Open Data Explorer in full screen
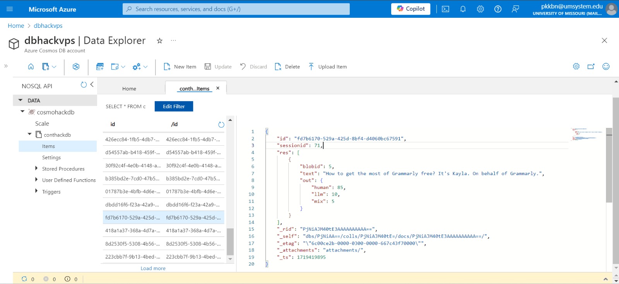 click(591, 66)
